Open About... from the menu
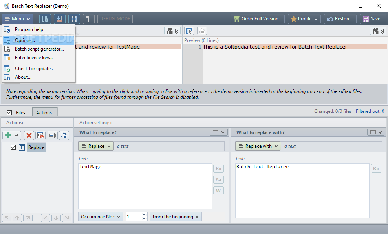 [x=38, y=77]
